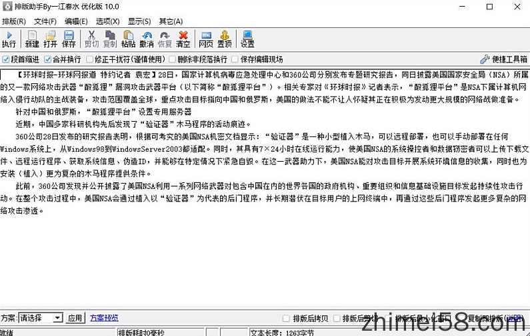Click the 排版耗时0毫秒 status entry
This screenshot has width=530, height=336.
[x=141, y=332]
